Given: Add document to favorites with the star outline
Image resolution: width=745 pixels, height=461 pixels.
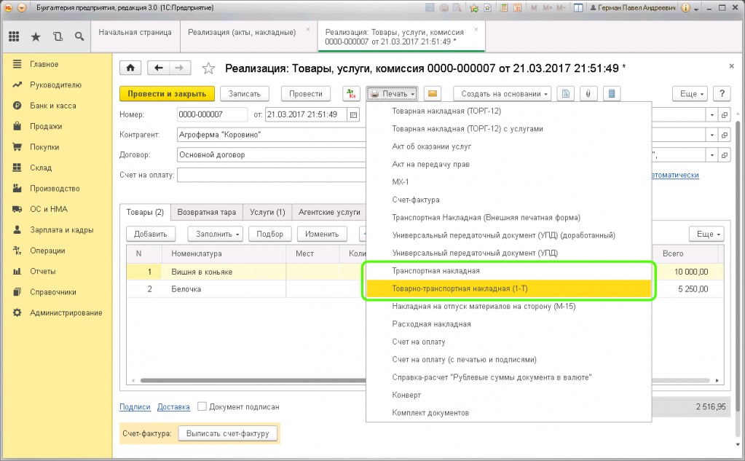Looking at the screenshot, I should tap(208, 68).
